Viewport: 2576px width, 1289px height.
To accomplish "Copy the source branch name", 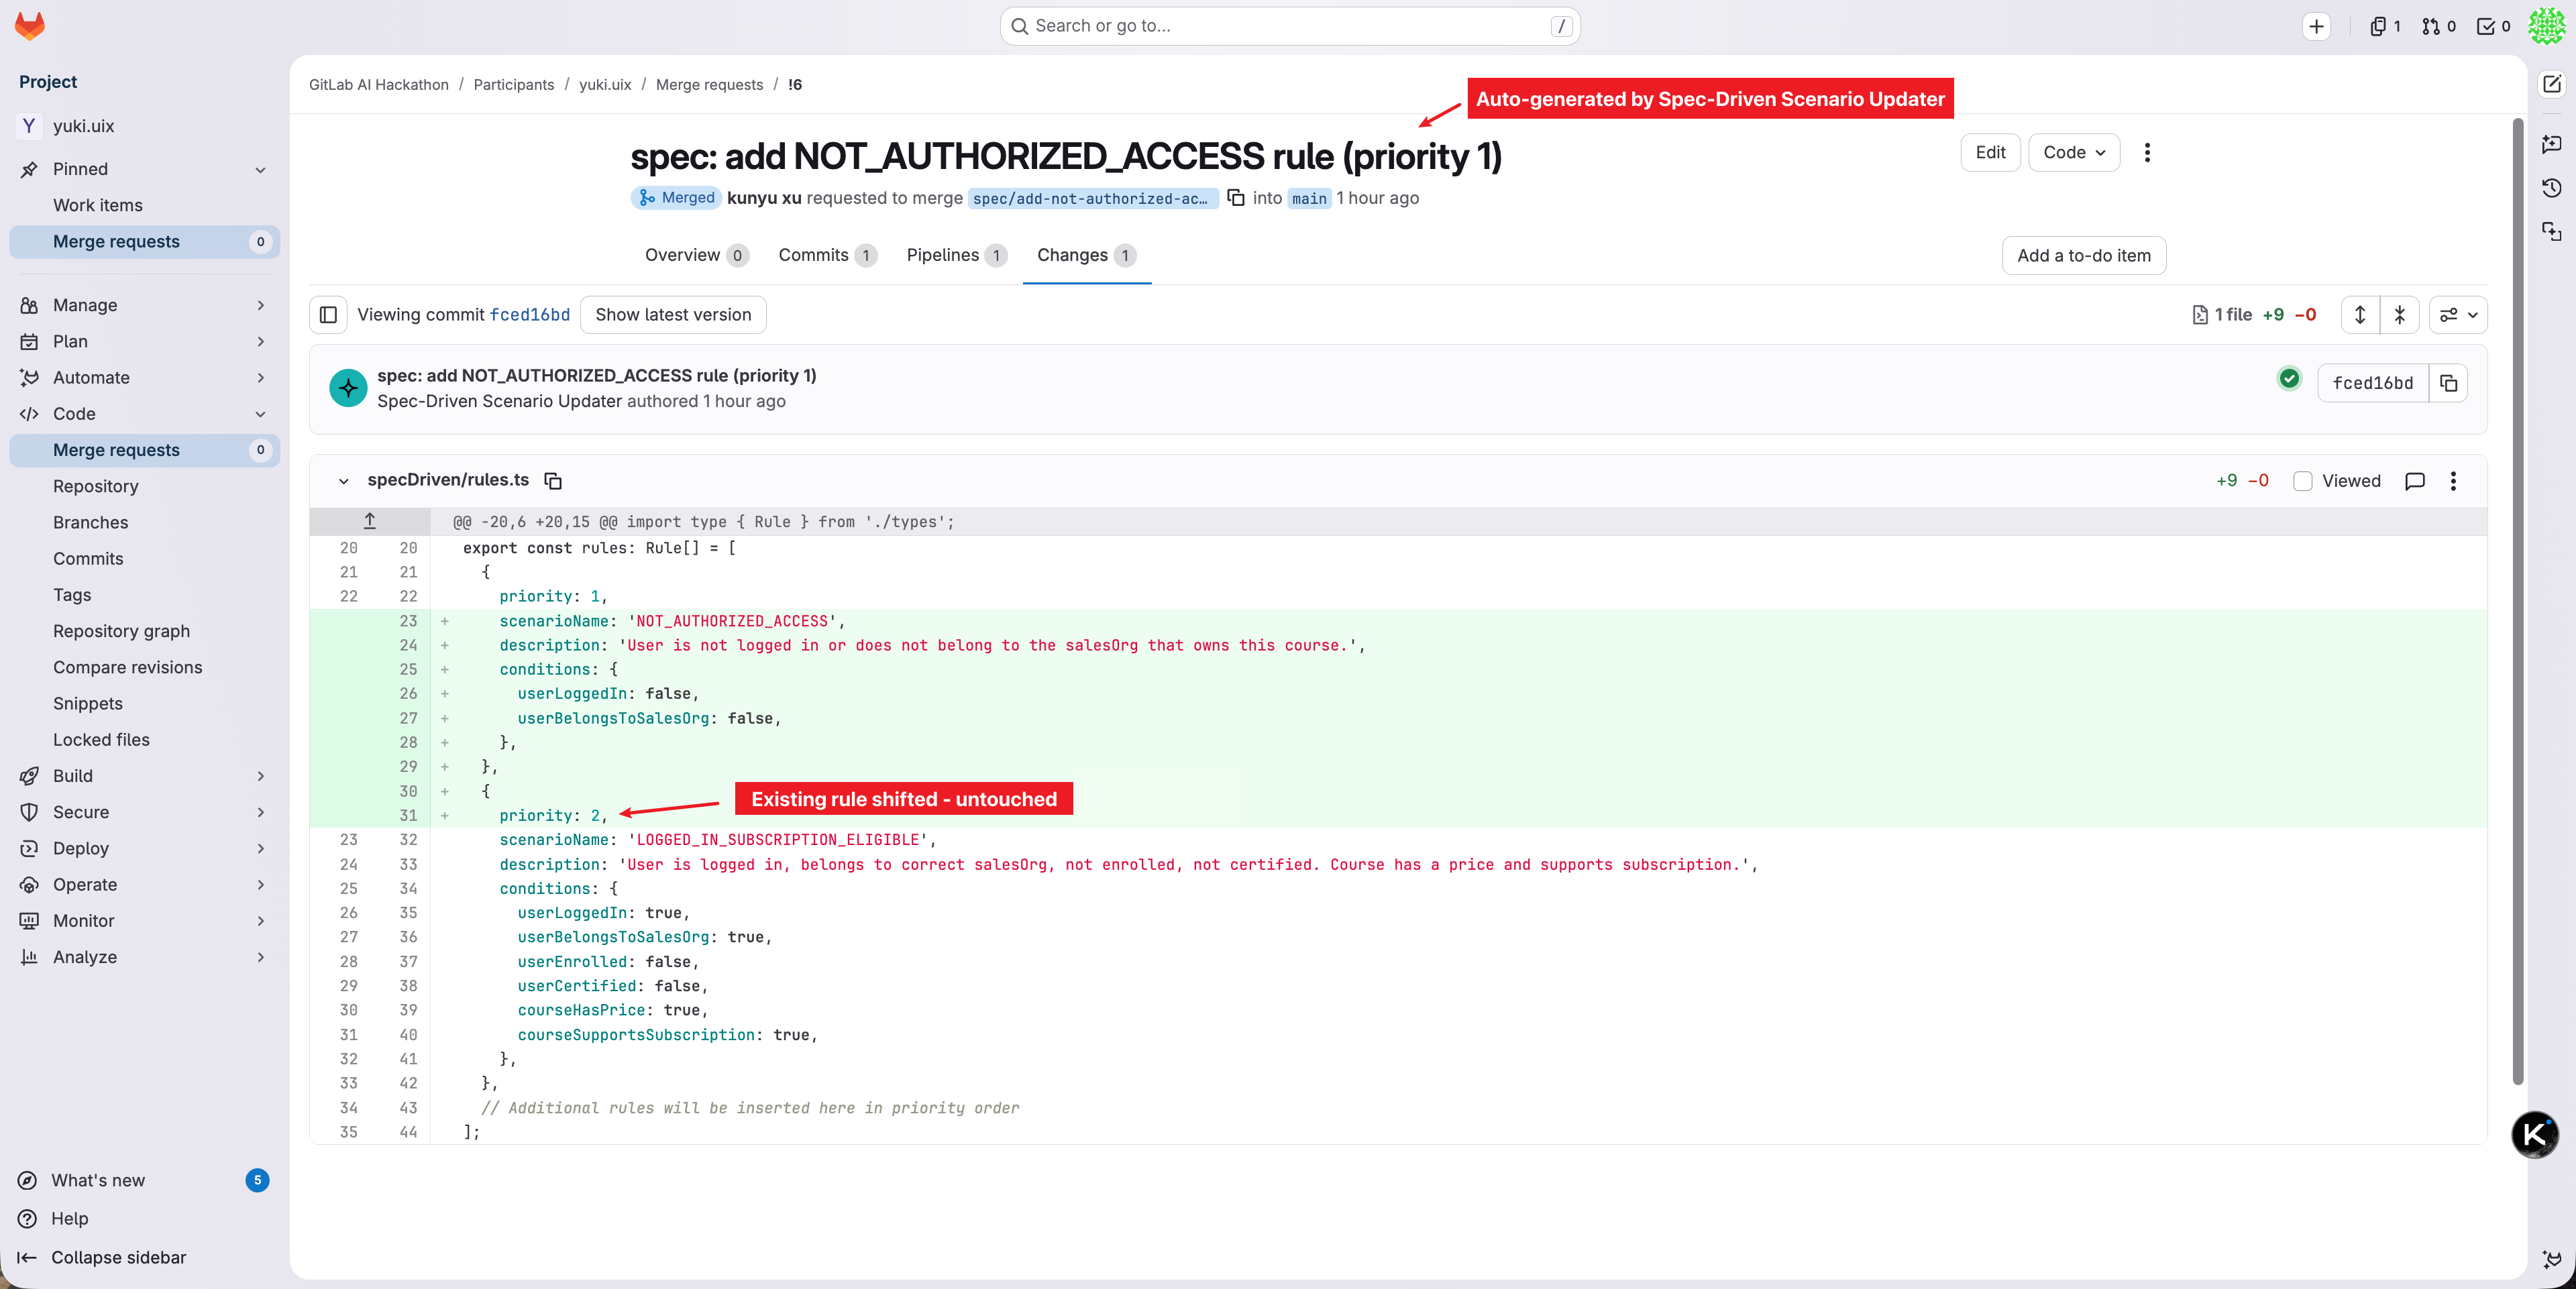I will (1236, 198).
